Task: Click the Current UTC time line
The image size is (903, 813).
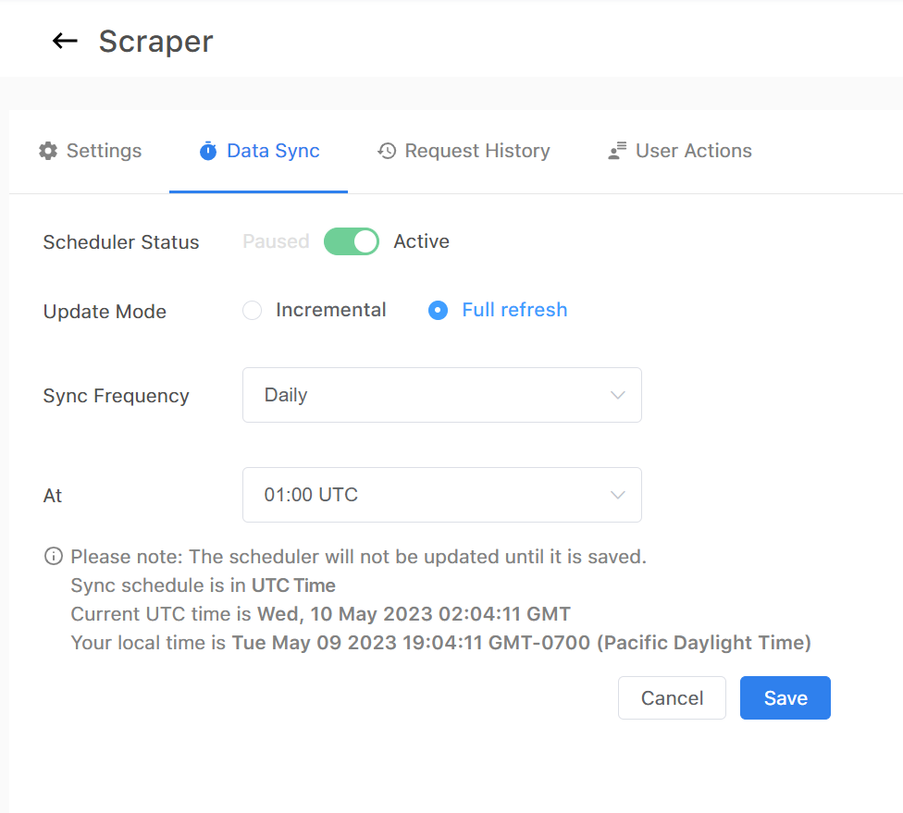Action: [x=320, y=614]
